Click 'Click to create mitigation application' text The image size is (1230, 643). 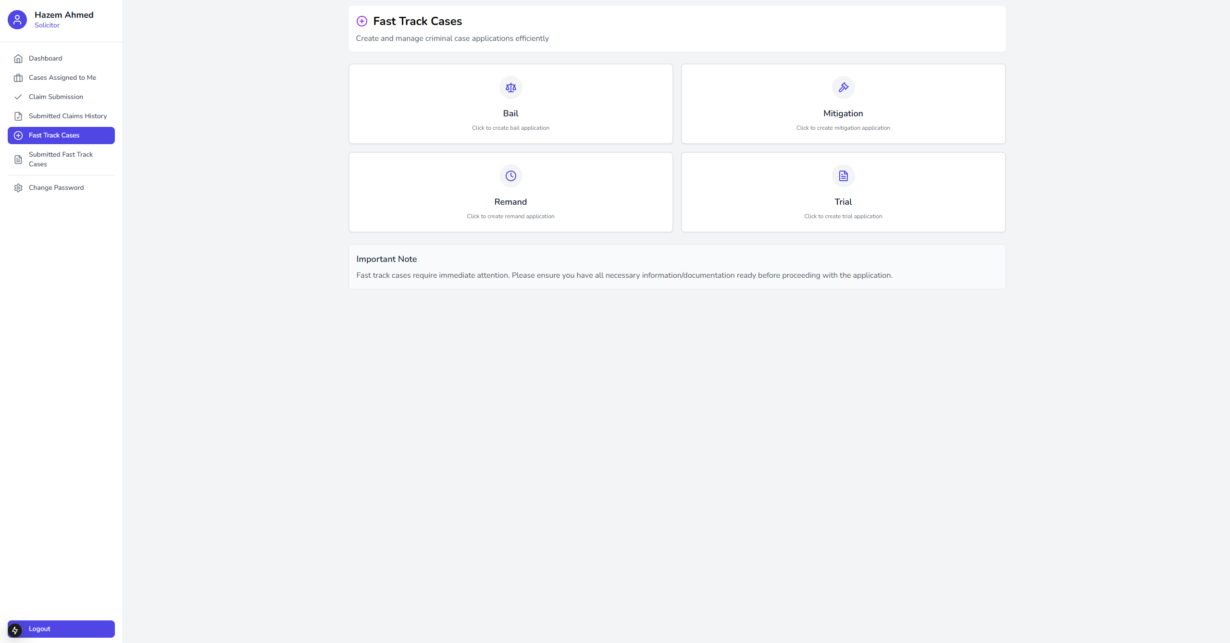click(x=843, y=128)
